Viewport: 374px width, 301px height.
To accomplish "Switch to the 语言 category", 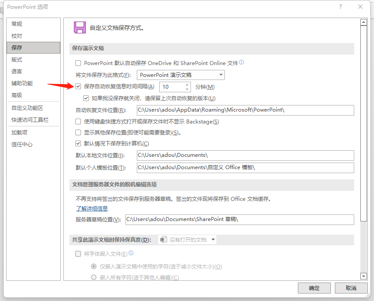I will (x=33, y=71).
